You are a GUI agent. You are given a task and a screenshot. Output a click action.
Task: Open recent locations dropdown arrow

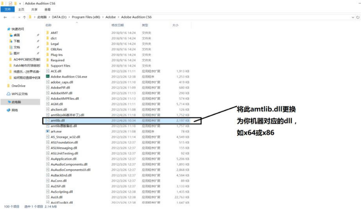19,17
